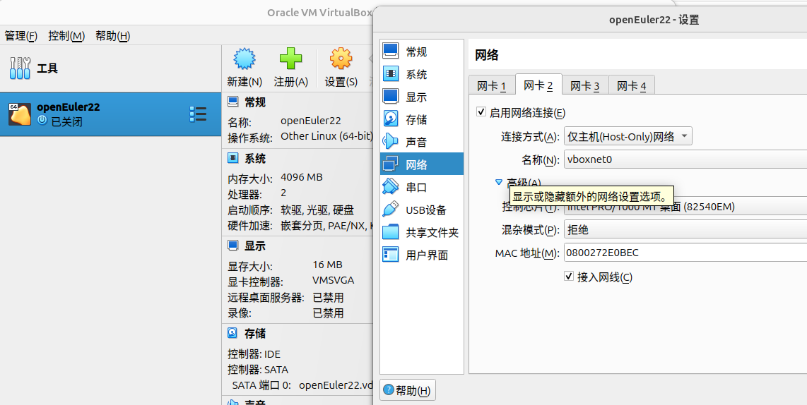Click the 常规 section icon in details pane
The width and height of the screenshot is (807, 405).
point(233,102)
